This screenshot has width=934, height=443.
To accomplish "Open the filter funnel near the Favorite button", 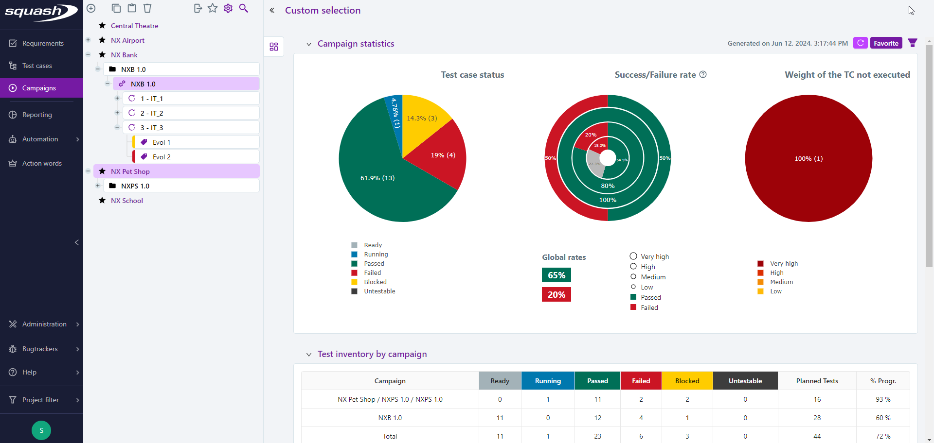I will [x=913, y=43].
